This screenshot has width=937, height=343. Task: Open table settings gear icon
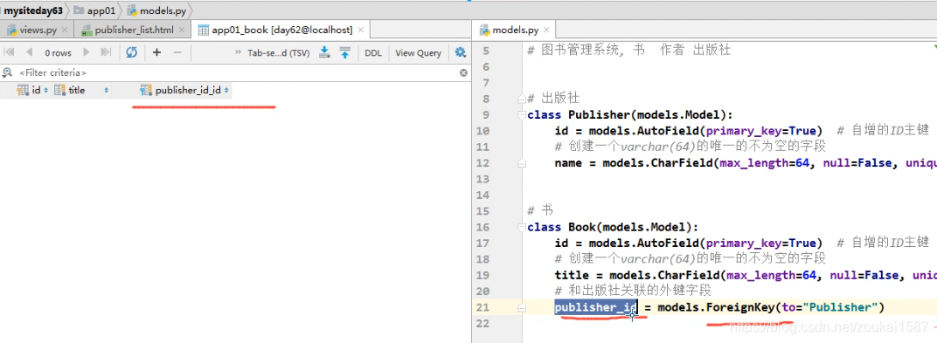(460, 52)
